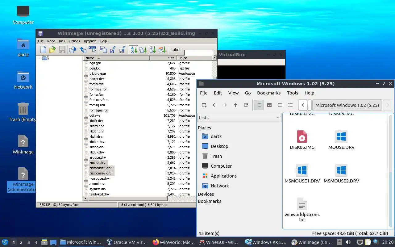This screenshot has width=395, height=247.
Task: Click the Label text field in WinImage
Action: (199, 53)
